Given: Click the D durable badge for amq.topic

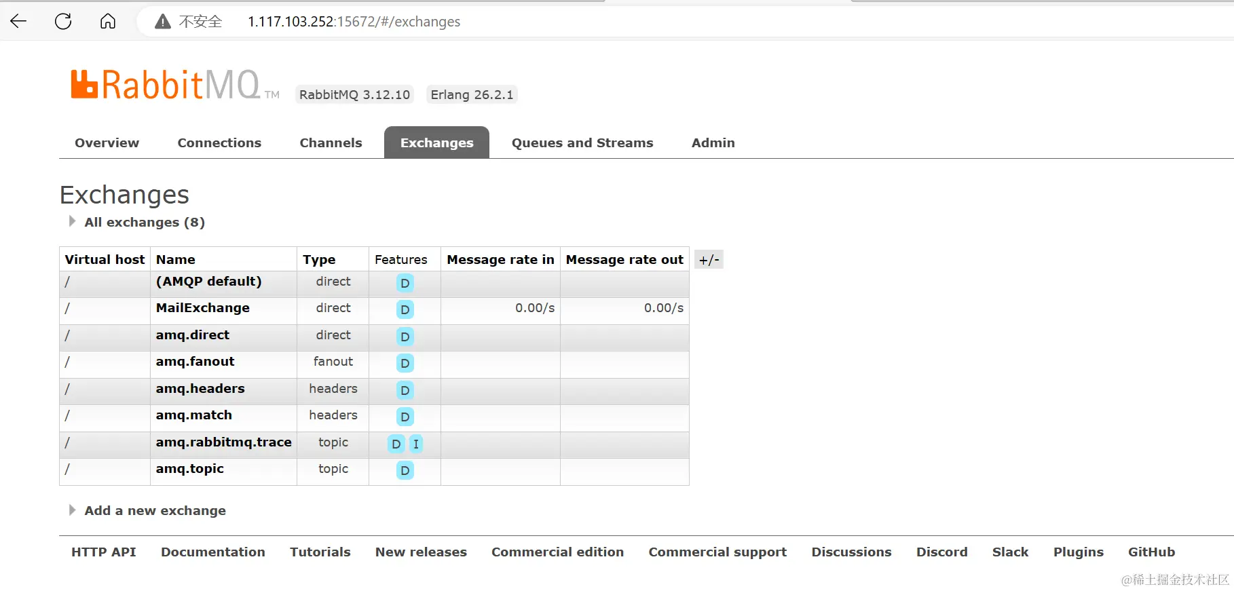Looking at the screenshot, I should click(x=405, y=470).
